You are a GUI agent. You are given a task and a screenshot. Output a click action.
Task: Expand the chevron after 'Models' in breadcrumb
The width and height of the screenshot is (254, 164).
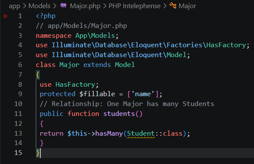point(55,6)
